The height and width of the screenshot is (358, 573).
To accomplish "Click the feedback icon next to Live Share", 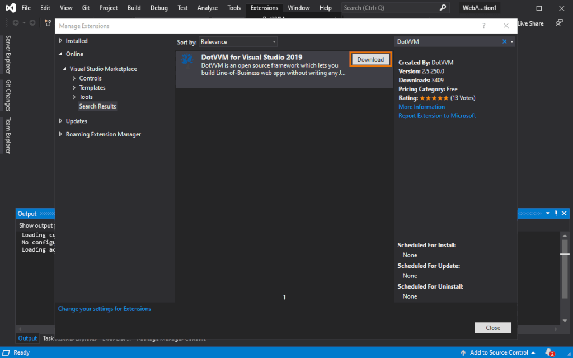I will click(558, 23).
